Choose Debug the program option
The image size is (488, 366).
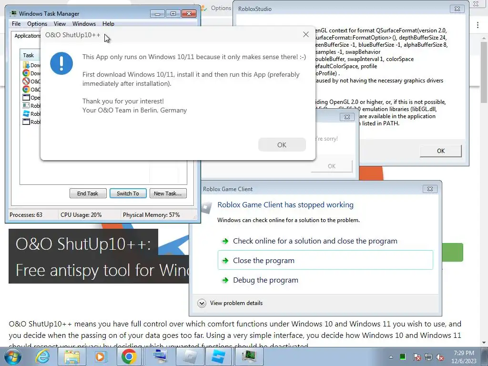pyautogui.click(x=265, y=280)
